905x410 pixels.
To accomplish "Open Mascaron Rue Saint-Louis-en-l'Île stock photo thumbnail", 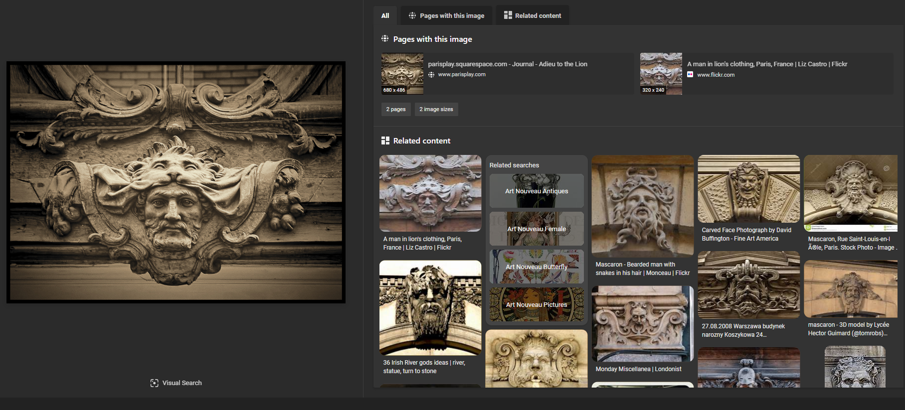I will (851, 193).
